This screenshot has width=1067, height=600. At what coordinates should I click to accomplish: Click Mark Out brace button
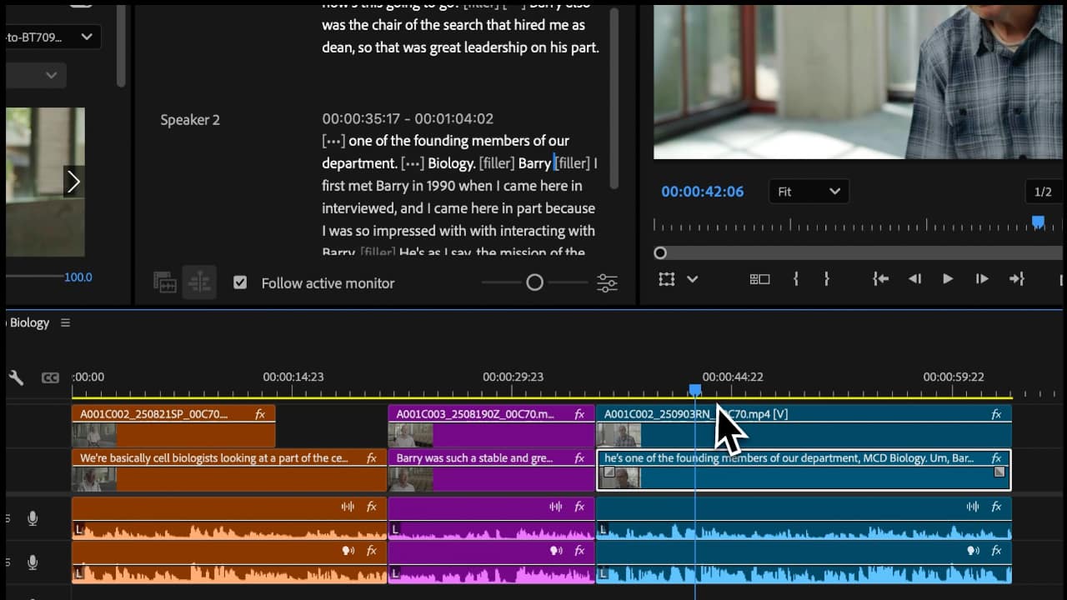(826, 279)
